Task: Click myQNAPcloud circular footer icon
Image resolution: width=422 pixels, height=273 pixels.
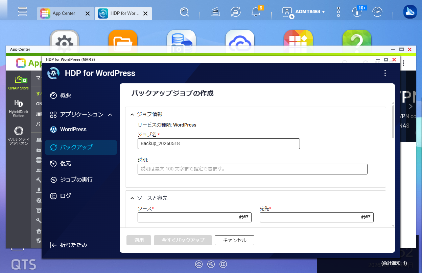Action: pos(199,264)
